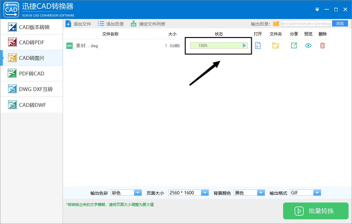
Task: Switch to the CAD转PDF tab
Action: [x=31, y=42]
